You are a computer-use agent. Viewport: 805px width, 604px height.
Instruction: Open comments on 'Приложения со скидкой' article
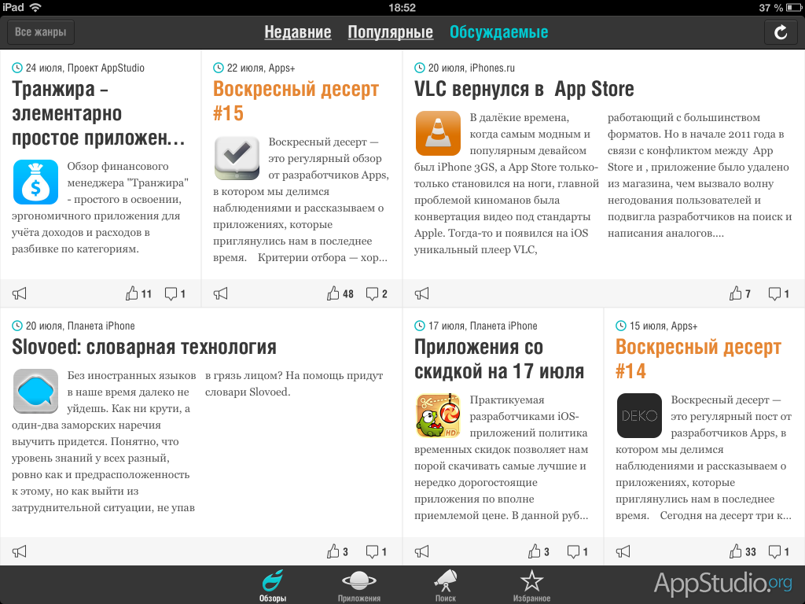coord(576,552)
